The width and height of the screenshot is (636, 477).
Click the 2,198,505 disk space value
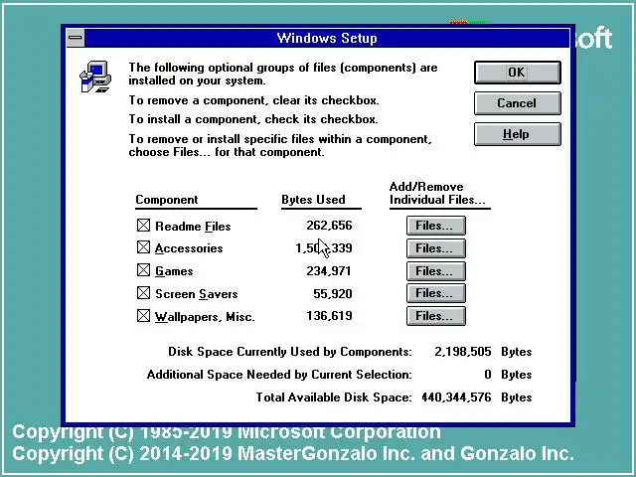coord(463,352)
